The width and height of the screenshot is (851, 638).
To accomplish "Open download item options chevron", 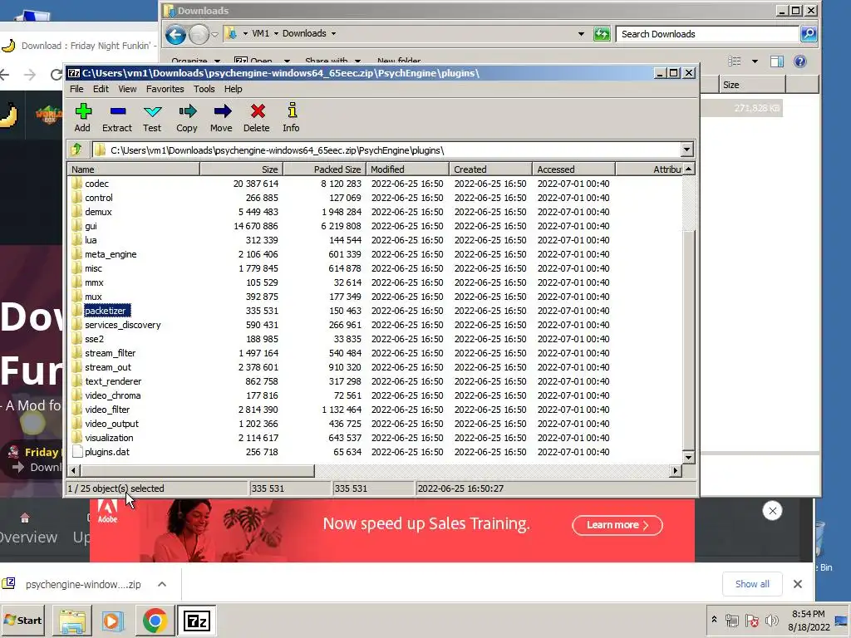I will tap(162, 584).
